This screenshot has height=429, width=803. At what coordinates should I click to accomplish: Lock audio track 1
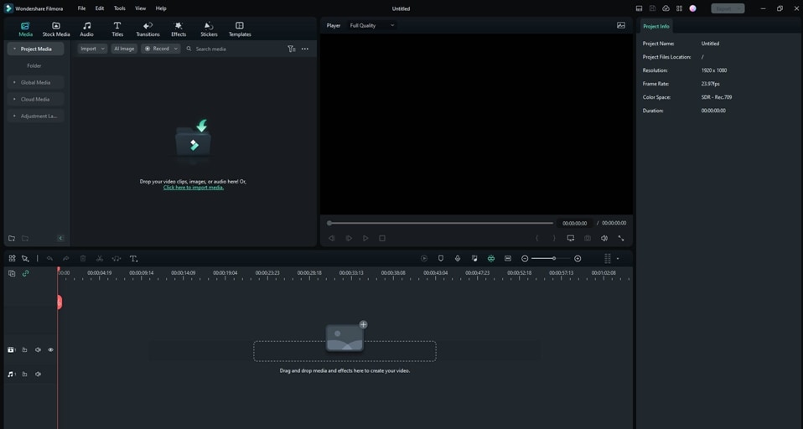coord(24,375)
